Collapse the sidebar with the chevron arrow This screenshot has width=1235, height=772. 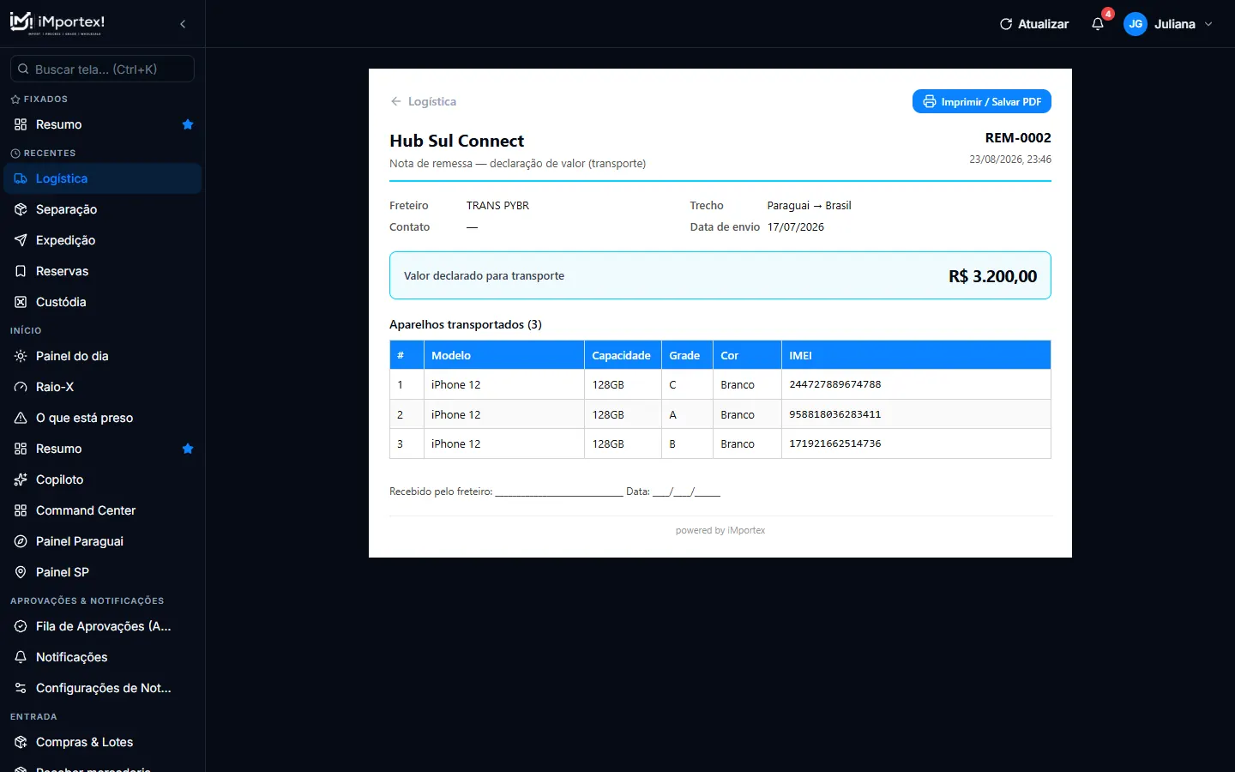point(183,24)
